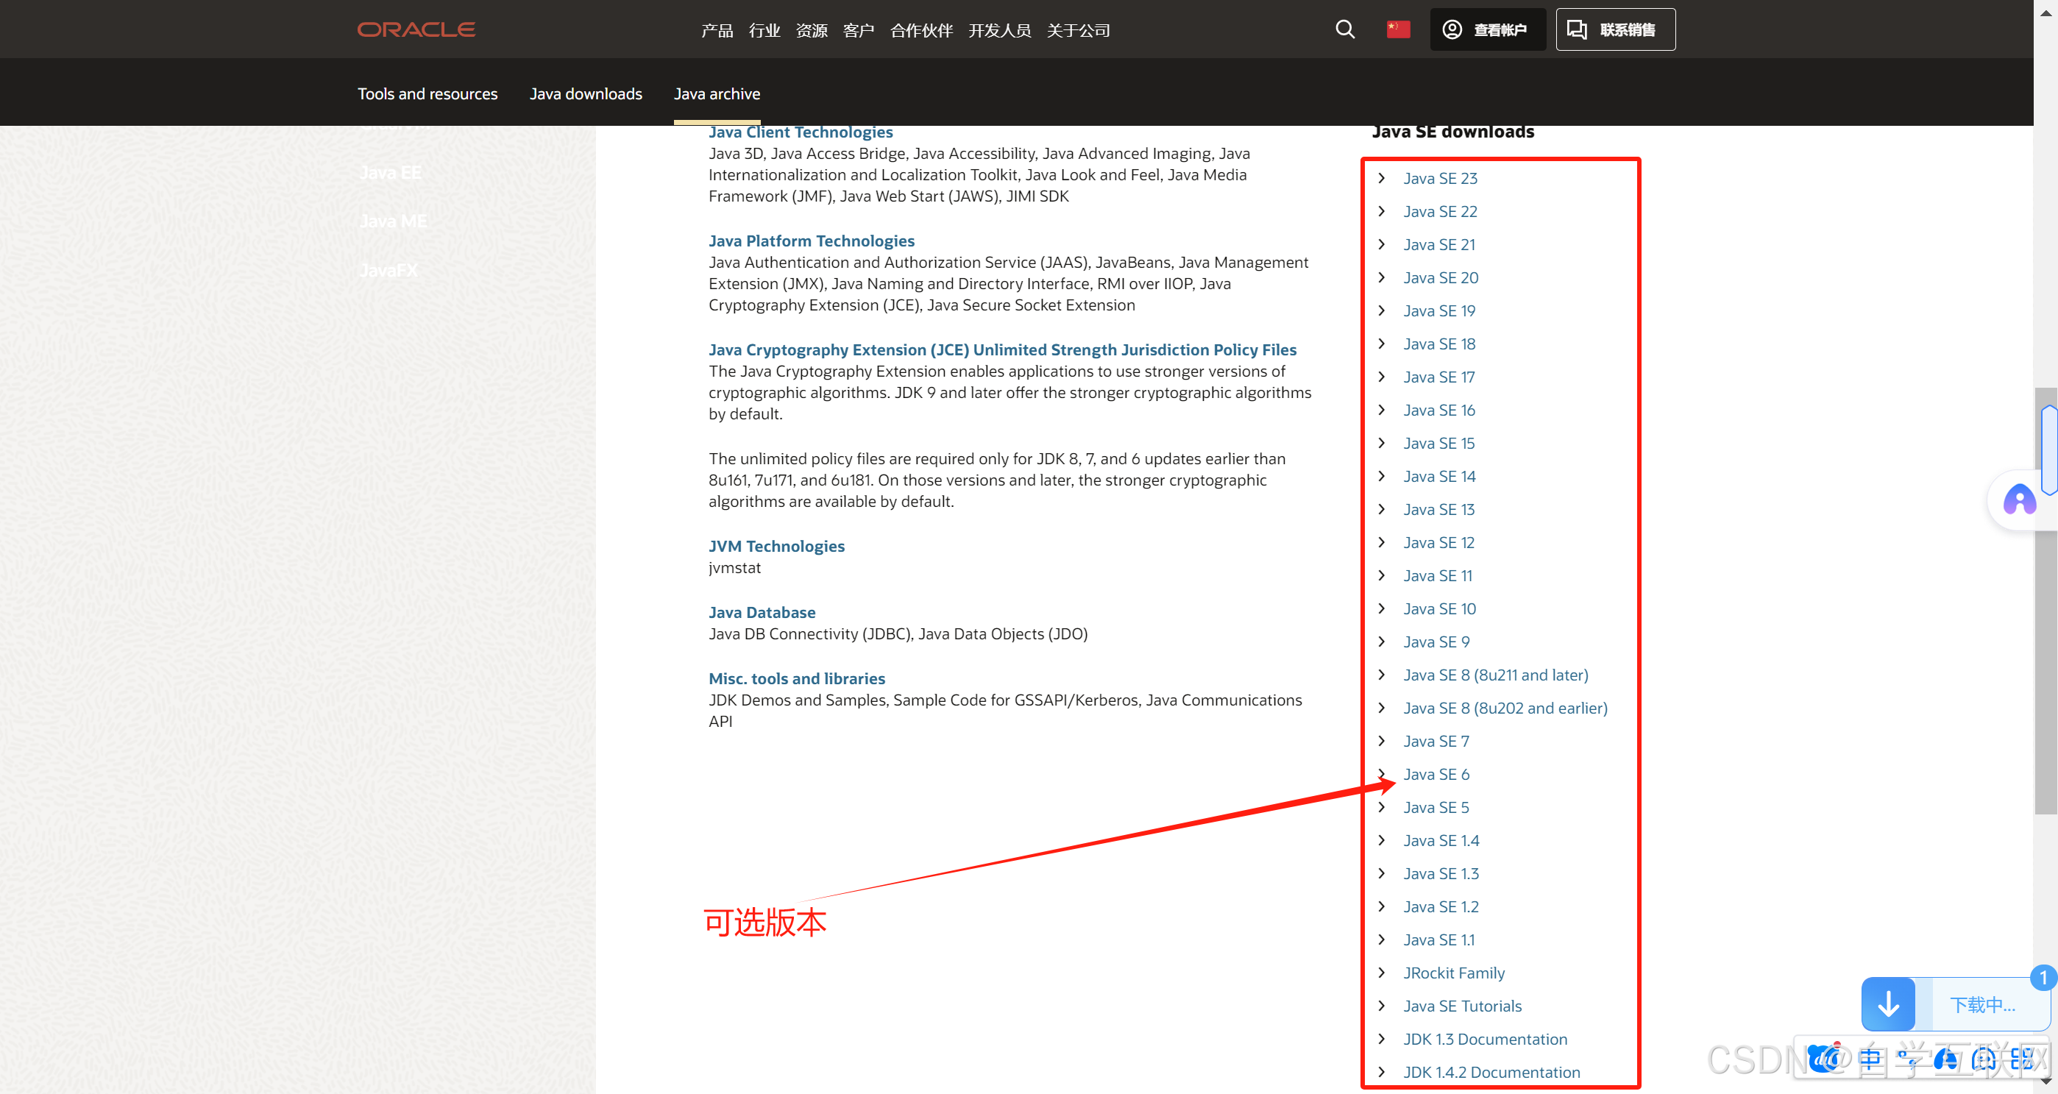Open the Java SE 13 archive link
Image resolution: width=2058 pixels, height=1094 pixels.
[1439, 509]
